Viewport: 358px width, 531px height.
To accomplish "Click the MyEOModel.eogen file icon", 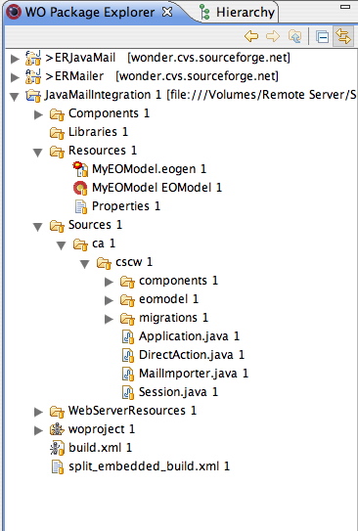I will pyautogui.click(x=80, y=169).
